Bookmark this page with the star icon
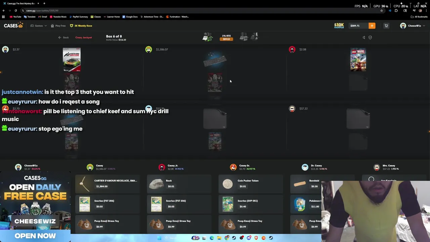 [x=382, y=10]
